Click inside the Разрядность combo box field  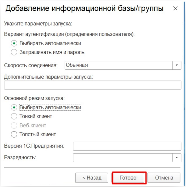[123, 157]
